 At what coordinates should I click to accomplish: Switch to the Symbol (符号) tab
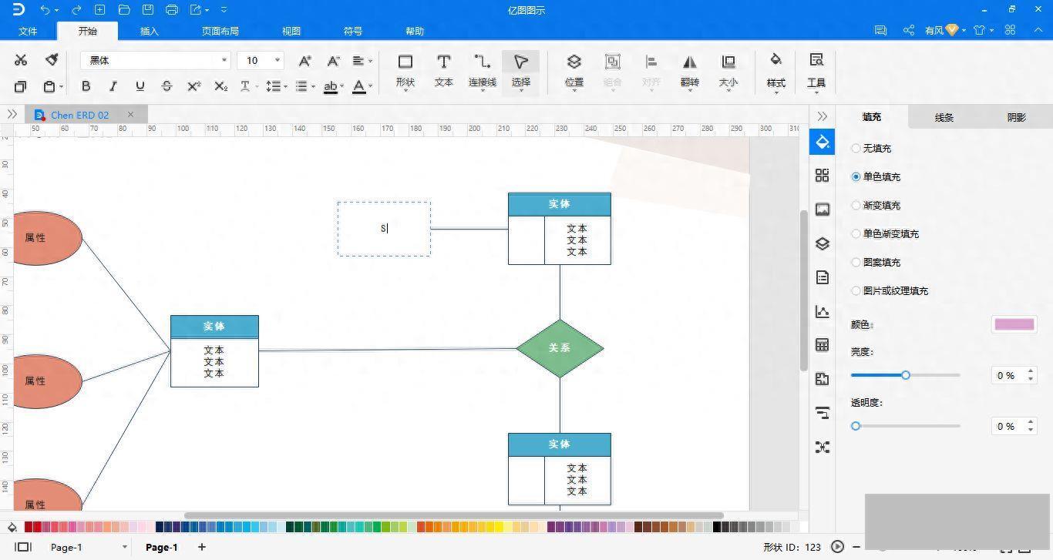point(353,31)
